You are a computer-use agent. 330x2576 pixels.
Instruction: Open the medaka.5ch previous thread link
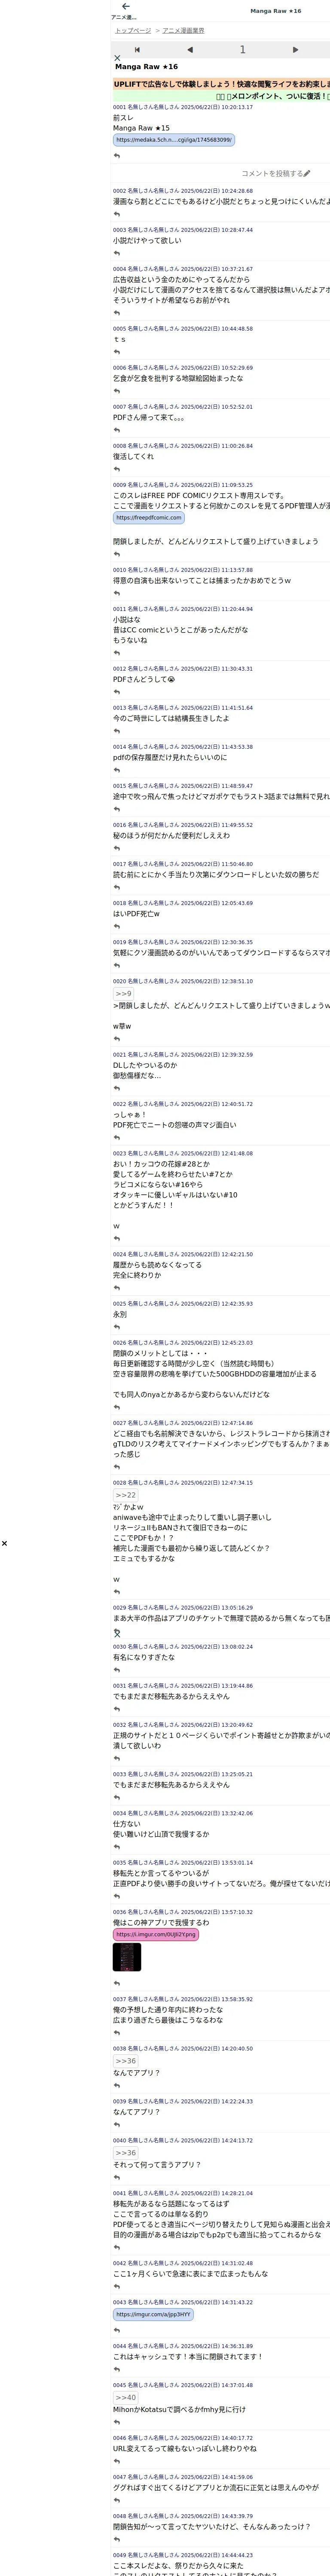pyautogui.click(x=174, y=140)
